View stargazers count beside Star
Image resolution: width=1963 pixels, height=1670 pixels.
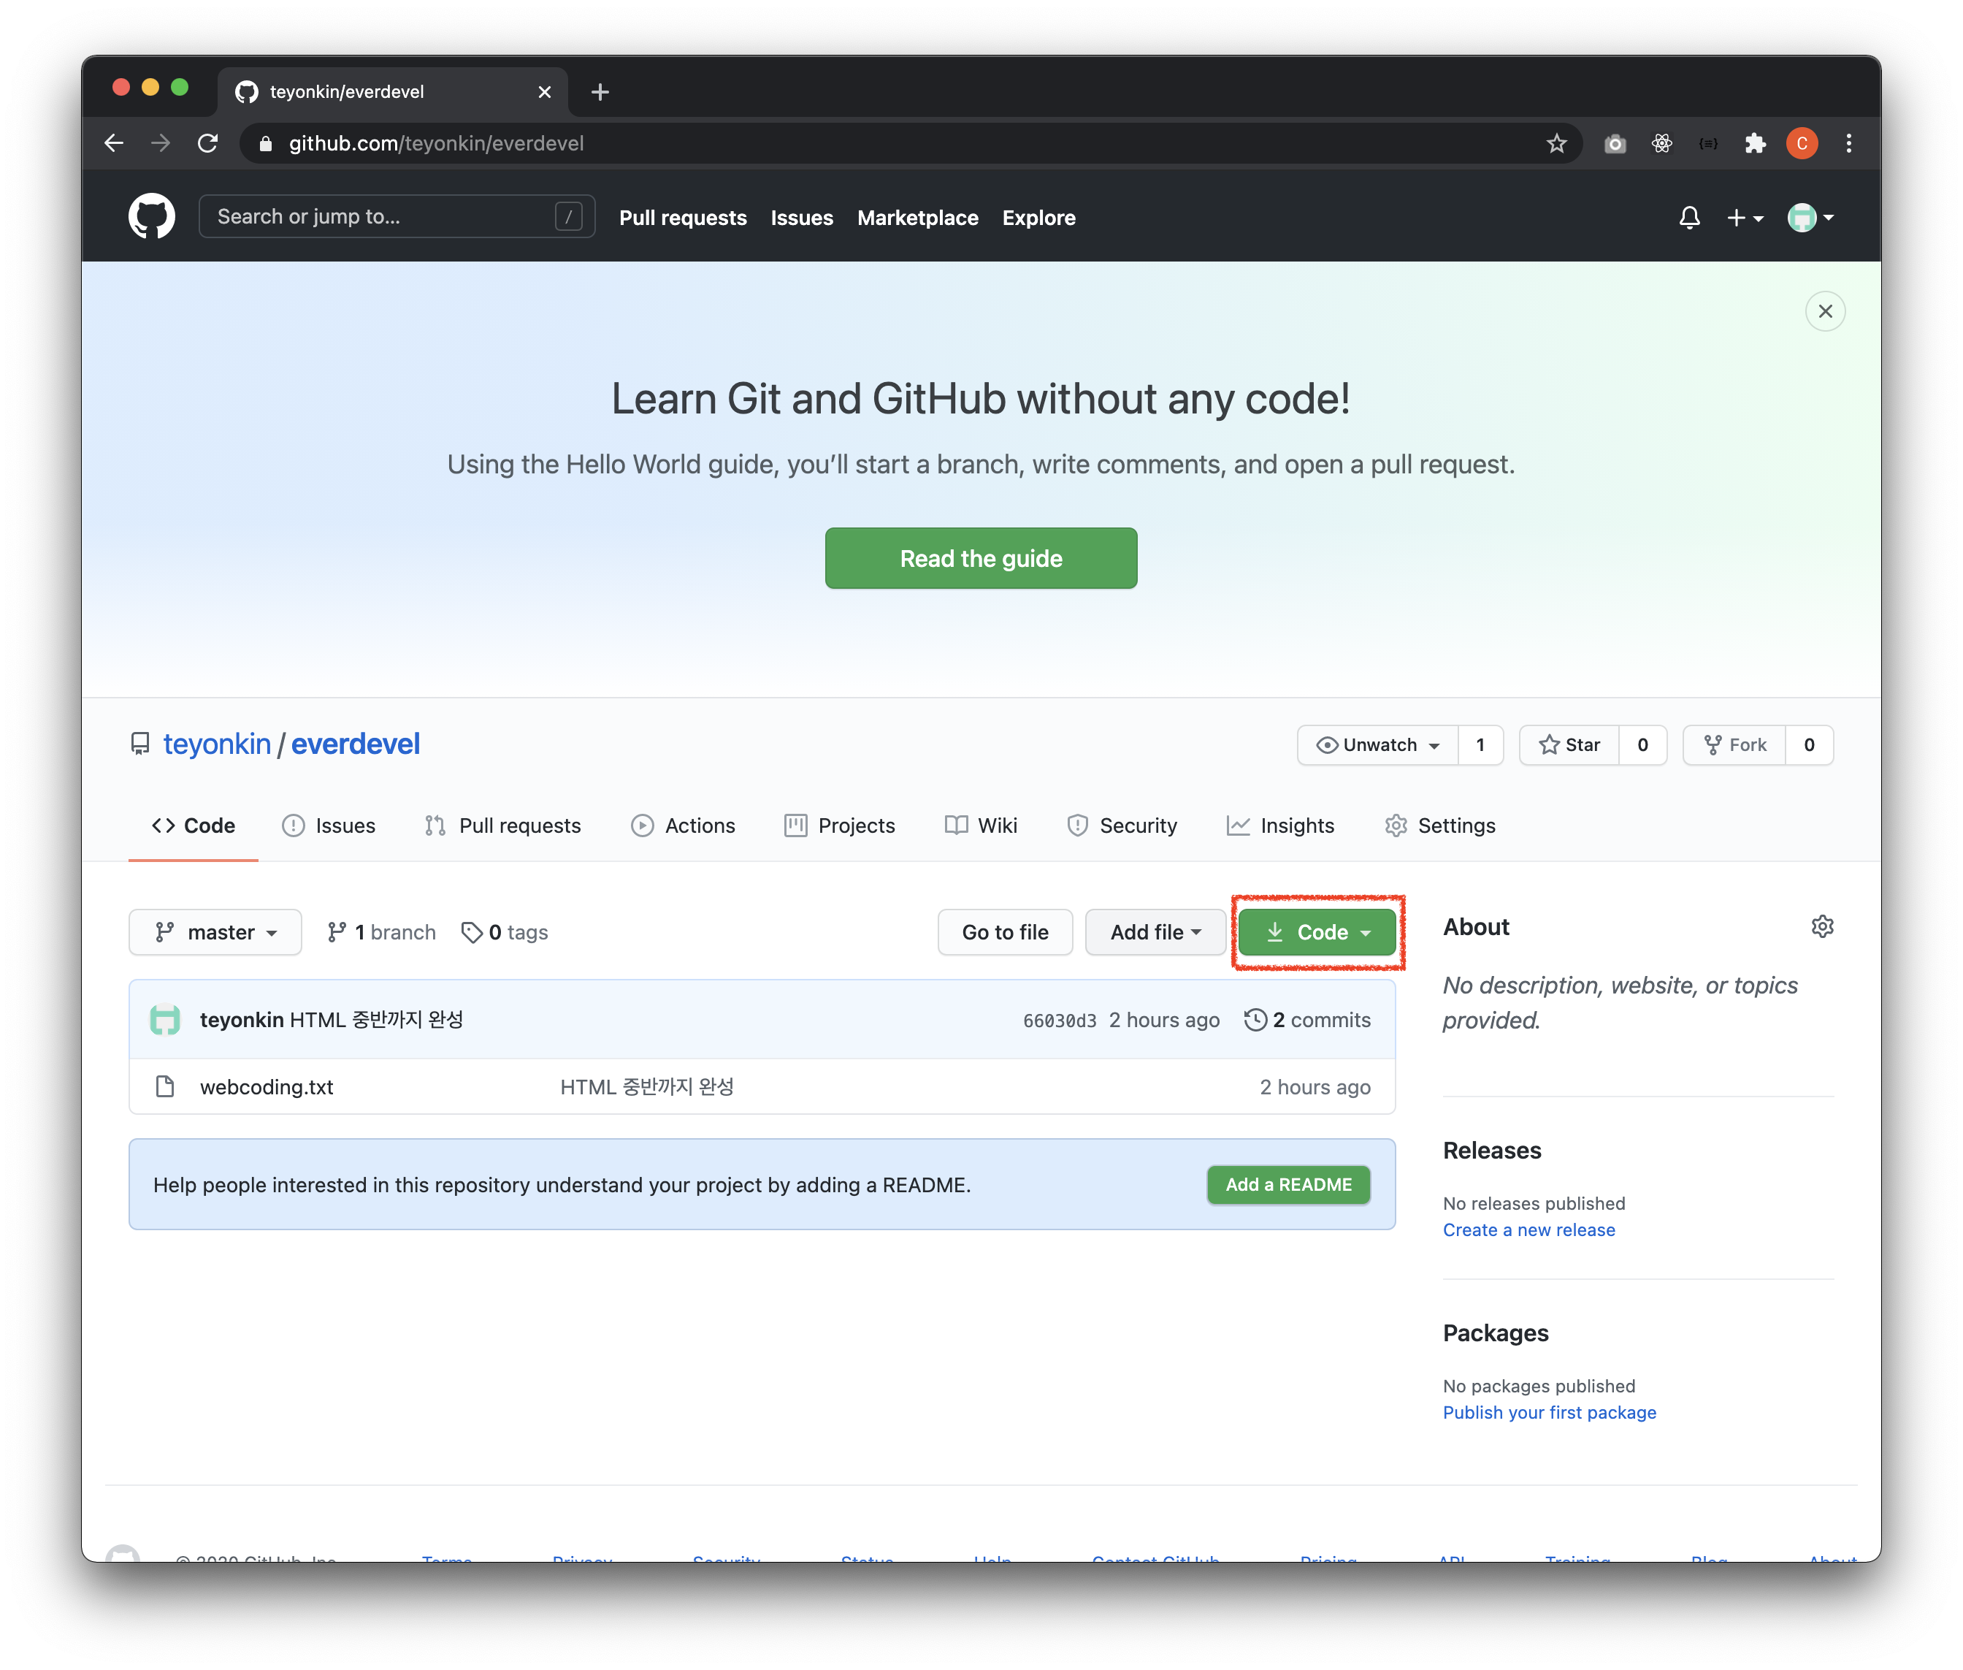pyautogui.click(x=1642, y=745)
